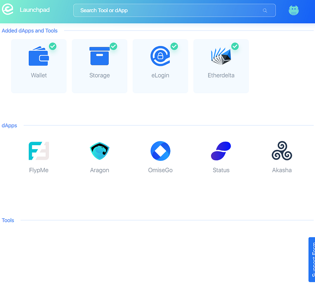Focus the Search Tool or dApp field
The height and width of the screenshot is (292, 315).
coord(174,10)
